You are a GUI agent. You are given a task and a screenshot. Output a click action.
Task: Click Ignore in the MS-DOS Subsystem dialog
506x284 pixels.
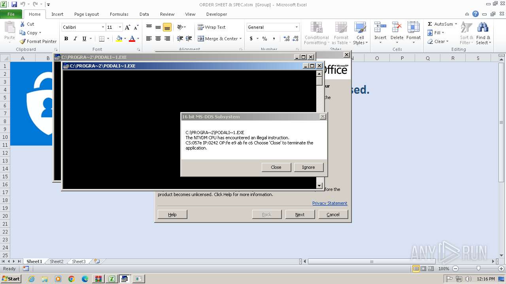(308, 167)
